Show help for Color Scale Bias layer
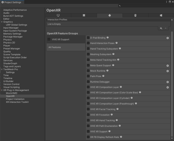This screenshot has width=174, height=141. 140,92
